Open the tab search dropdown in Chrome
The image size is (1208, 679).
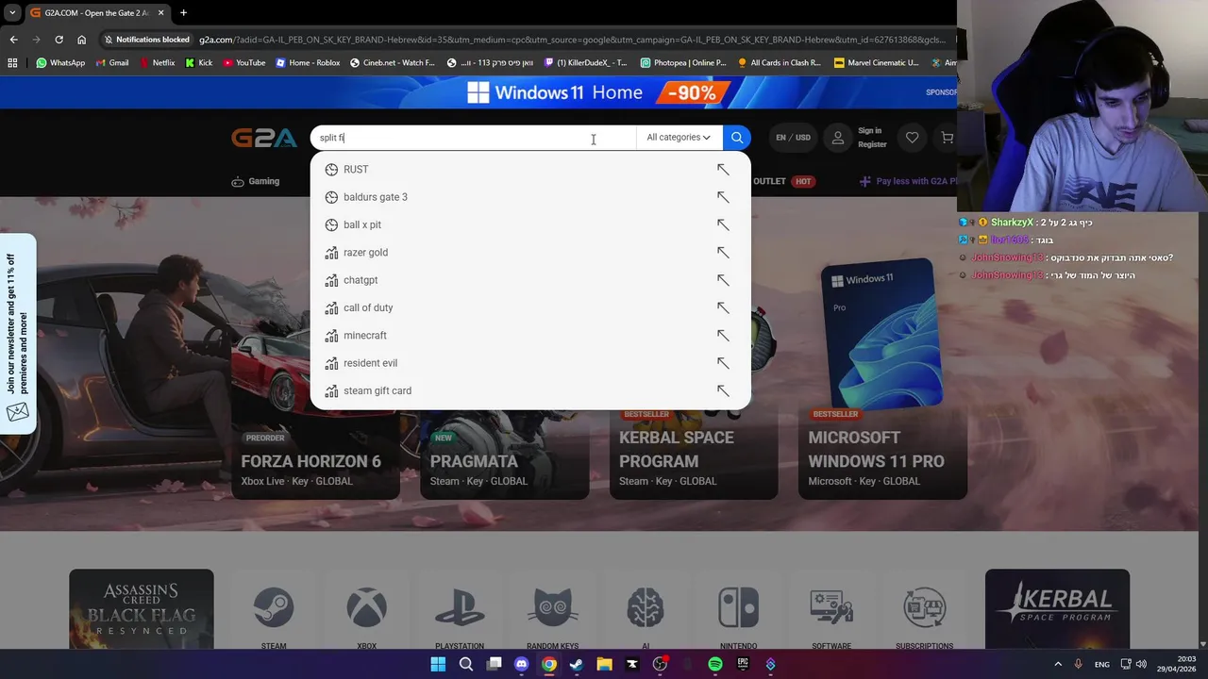(x=12, y=13)
